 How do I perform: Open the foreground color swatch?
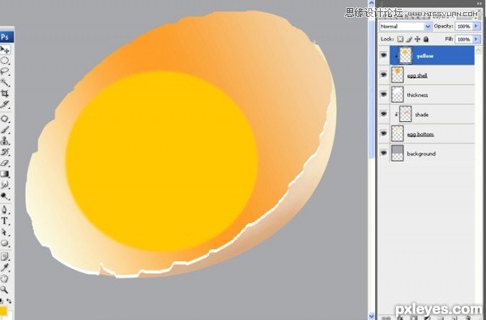coord(2,311)
